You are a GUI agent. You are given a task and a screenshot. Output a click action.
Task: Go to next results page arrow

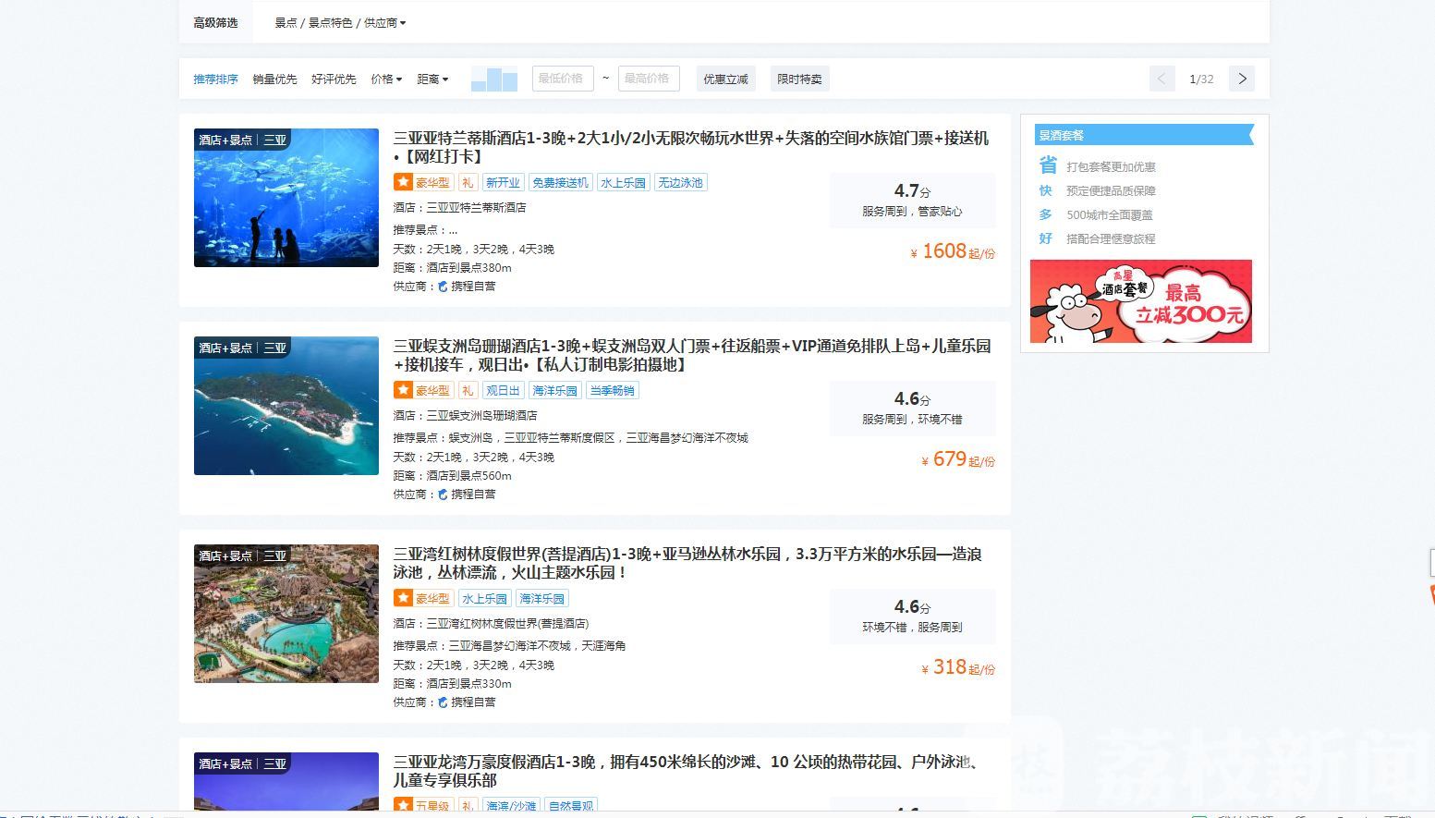(1242, 79)
